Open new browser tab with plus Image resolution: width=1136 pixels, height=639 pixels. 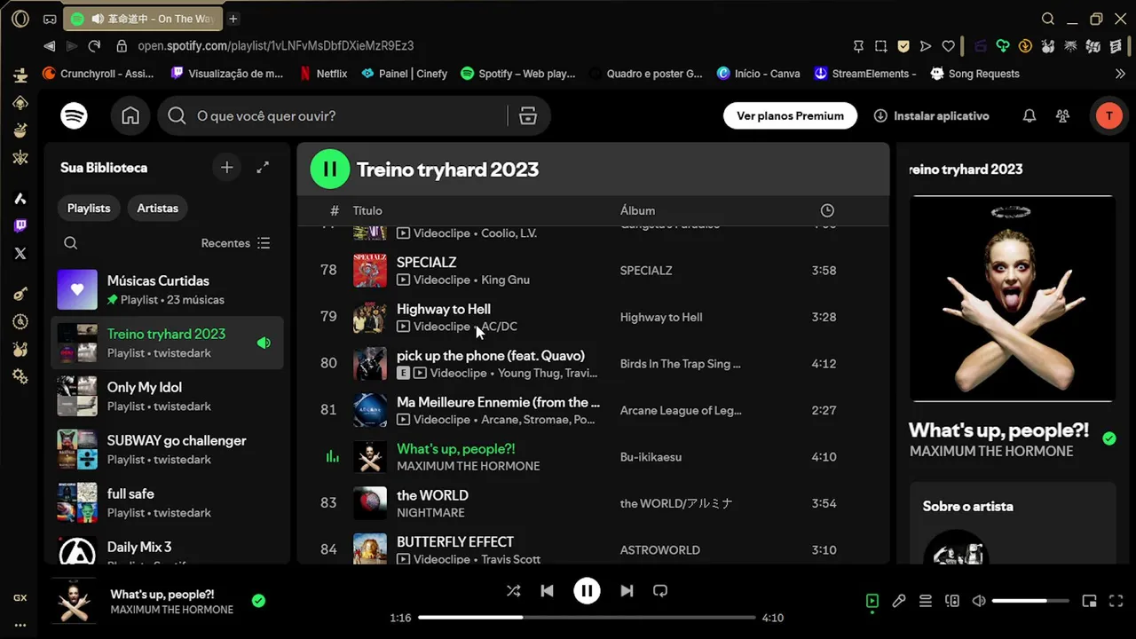coord(233,19)
